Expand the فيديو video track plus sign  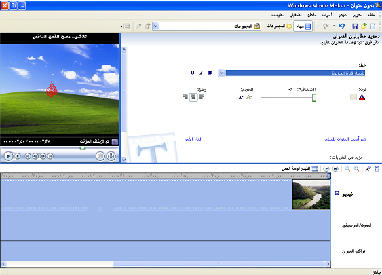(x=337, y=194)
